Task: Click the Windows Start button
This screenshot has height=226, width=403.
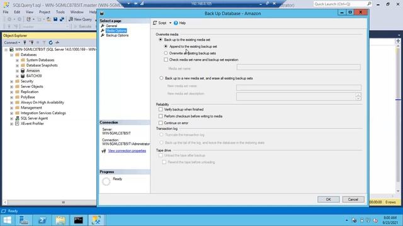Action: (x=8, y=220)
